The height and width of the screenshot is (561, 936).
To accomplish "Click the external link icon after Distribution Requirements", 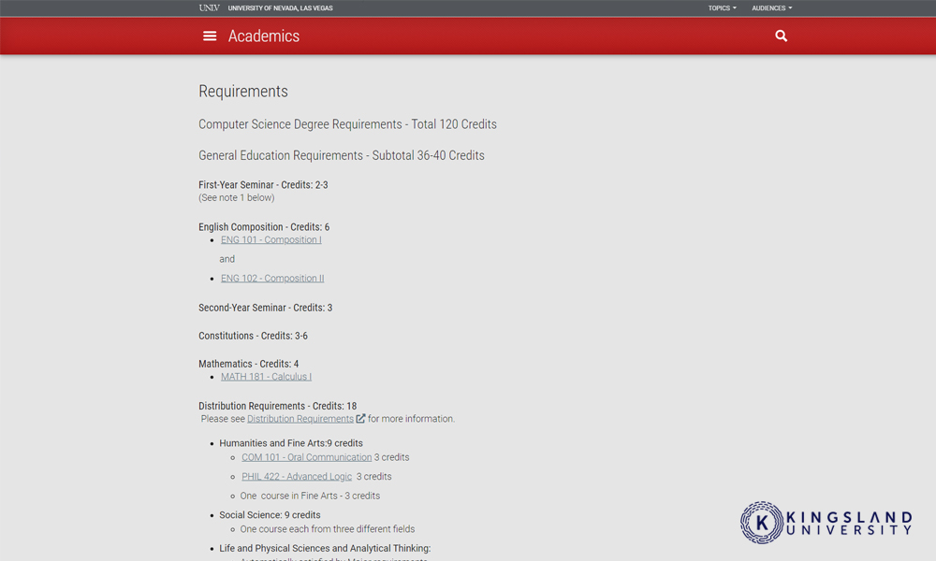I will coord(360,419).
